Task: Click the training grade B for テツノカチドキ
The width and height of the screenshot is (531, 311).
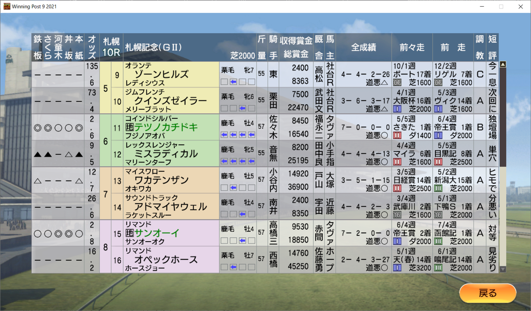Action: tap(480, 127)
